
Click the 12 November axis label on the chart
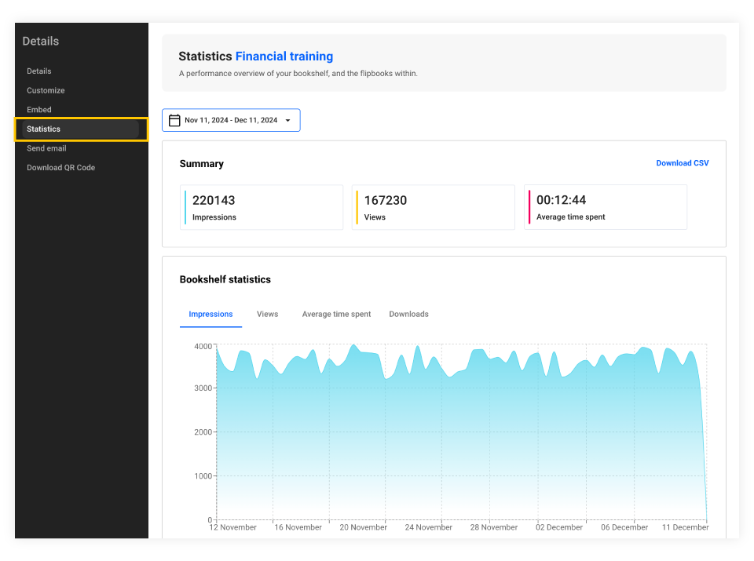coord(232,526)
